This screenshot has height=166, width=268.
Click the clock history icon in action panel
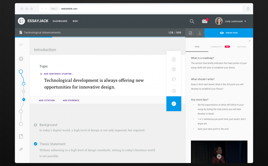(174, 91)
